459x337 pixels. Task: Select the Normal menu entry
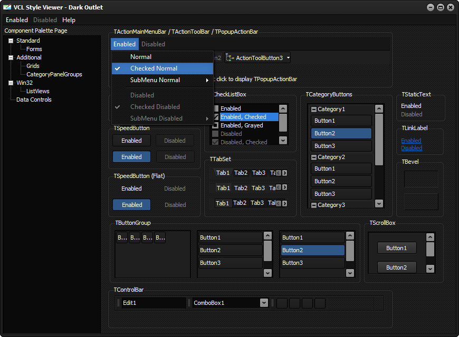[x=162, y=57]
